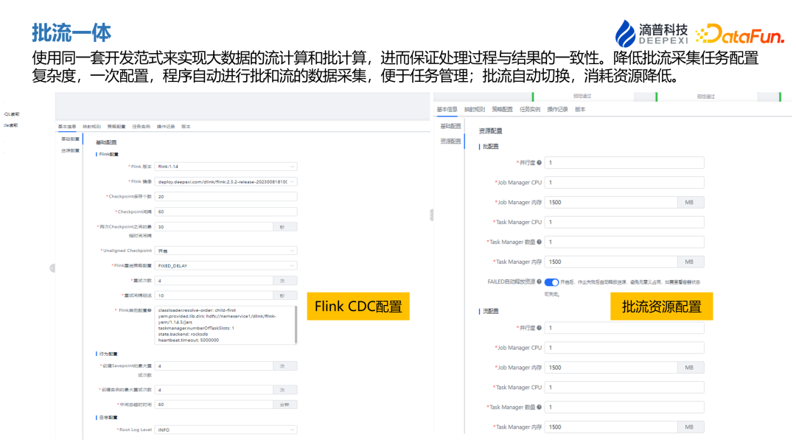Click inside the Flink其他配置 text area
The image size is (796, 448).
[x=224, y=325]
